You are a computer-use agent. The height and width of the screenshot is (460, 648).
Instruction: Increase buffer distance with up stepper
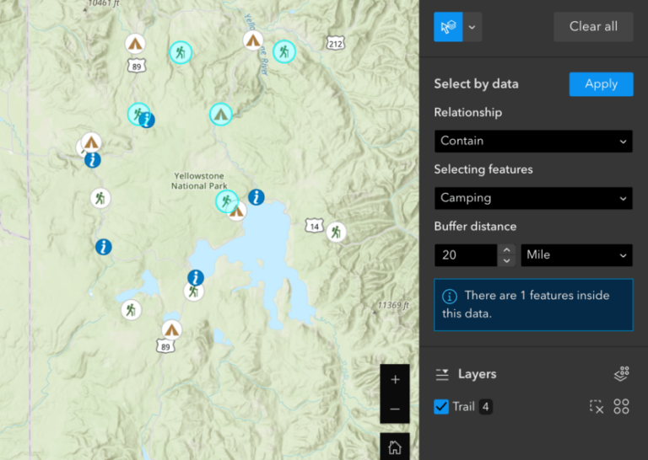[x=506, y=249]
